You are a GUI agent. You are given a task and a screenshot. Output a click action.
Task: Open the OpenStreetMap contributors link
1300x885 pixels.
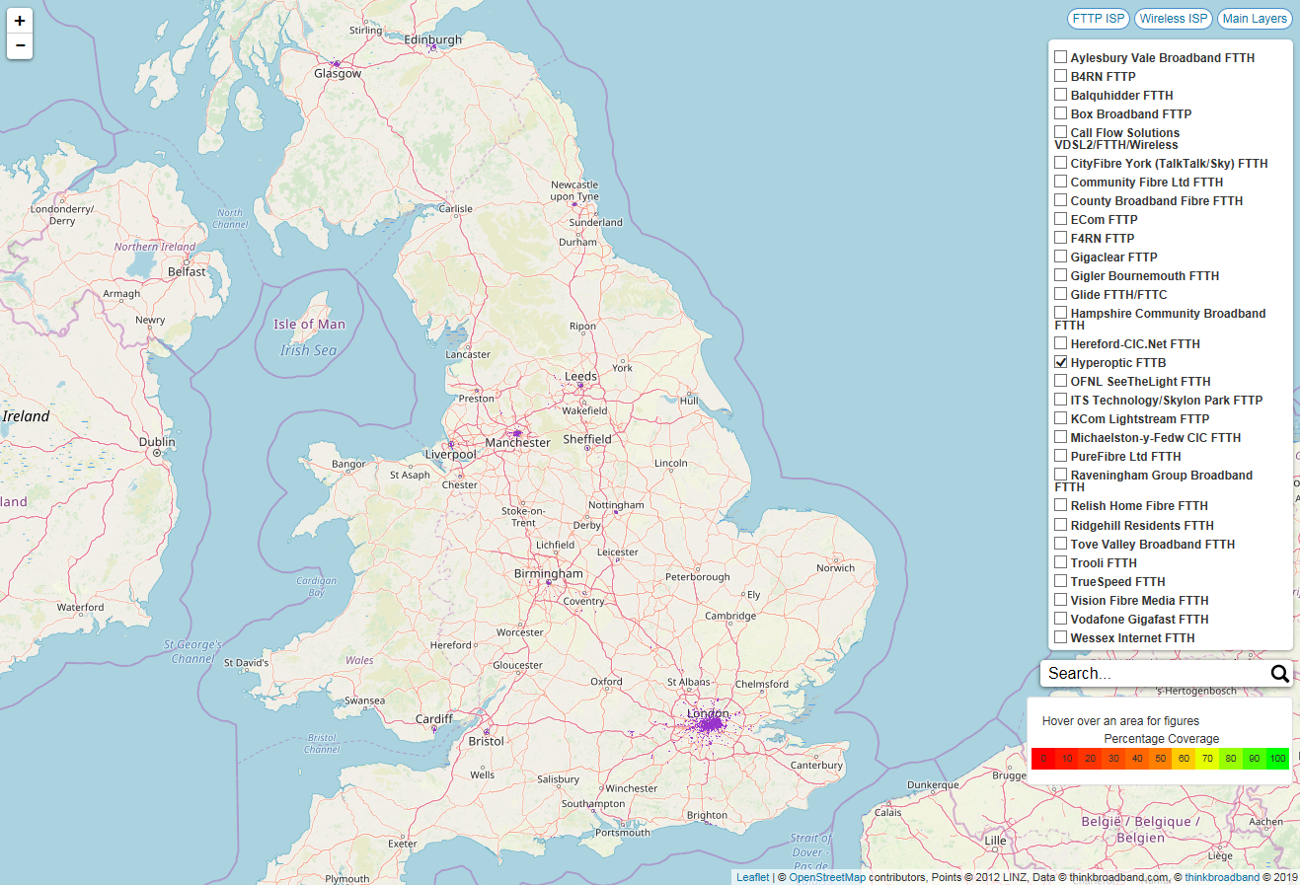tap(826, 877)
